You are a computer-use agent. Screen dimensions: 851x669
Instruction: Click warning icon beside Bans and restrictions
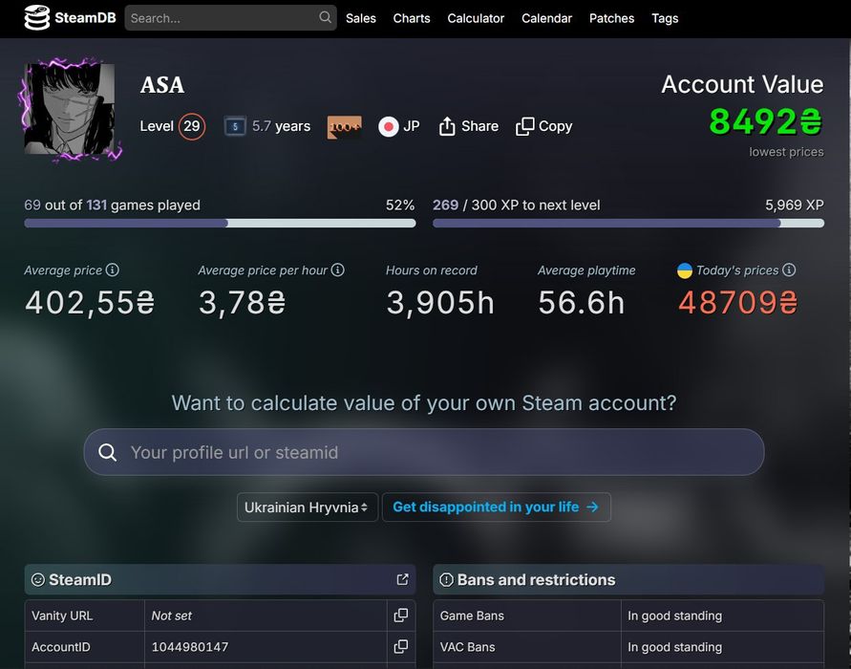[x=446, y=580]
